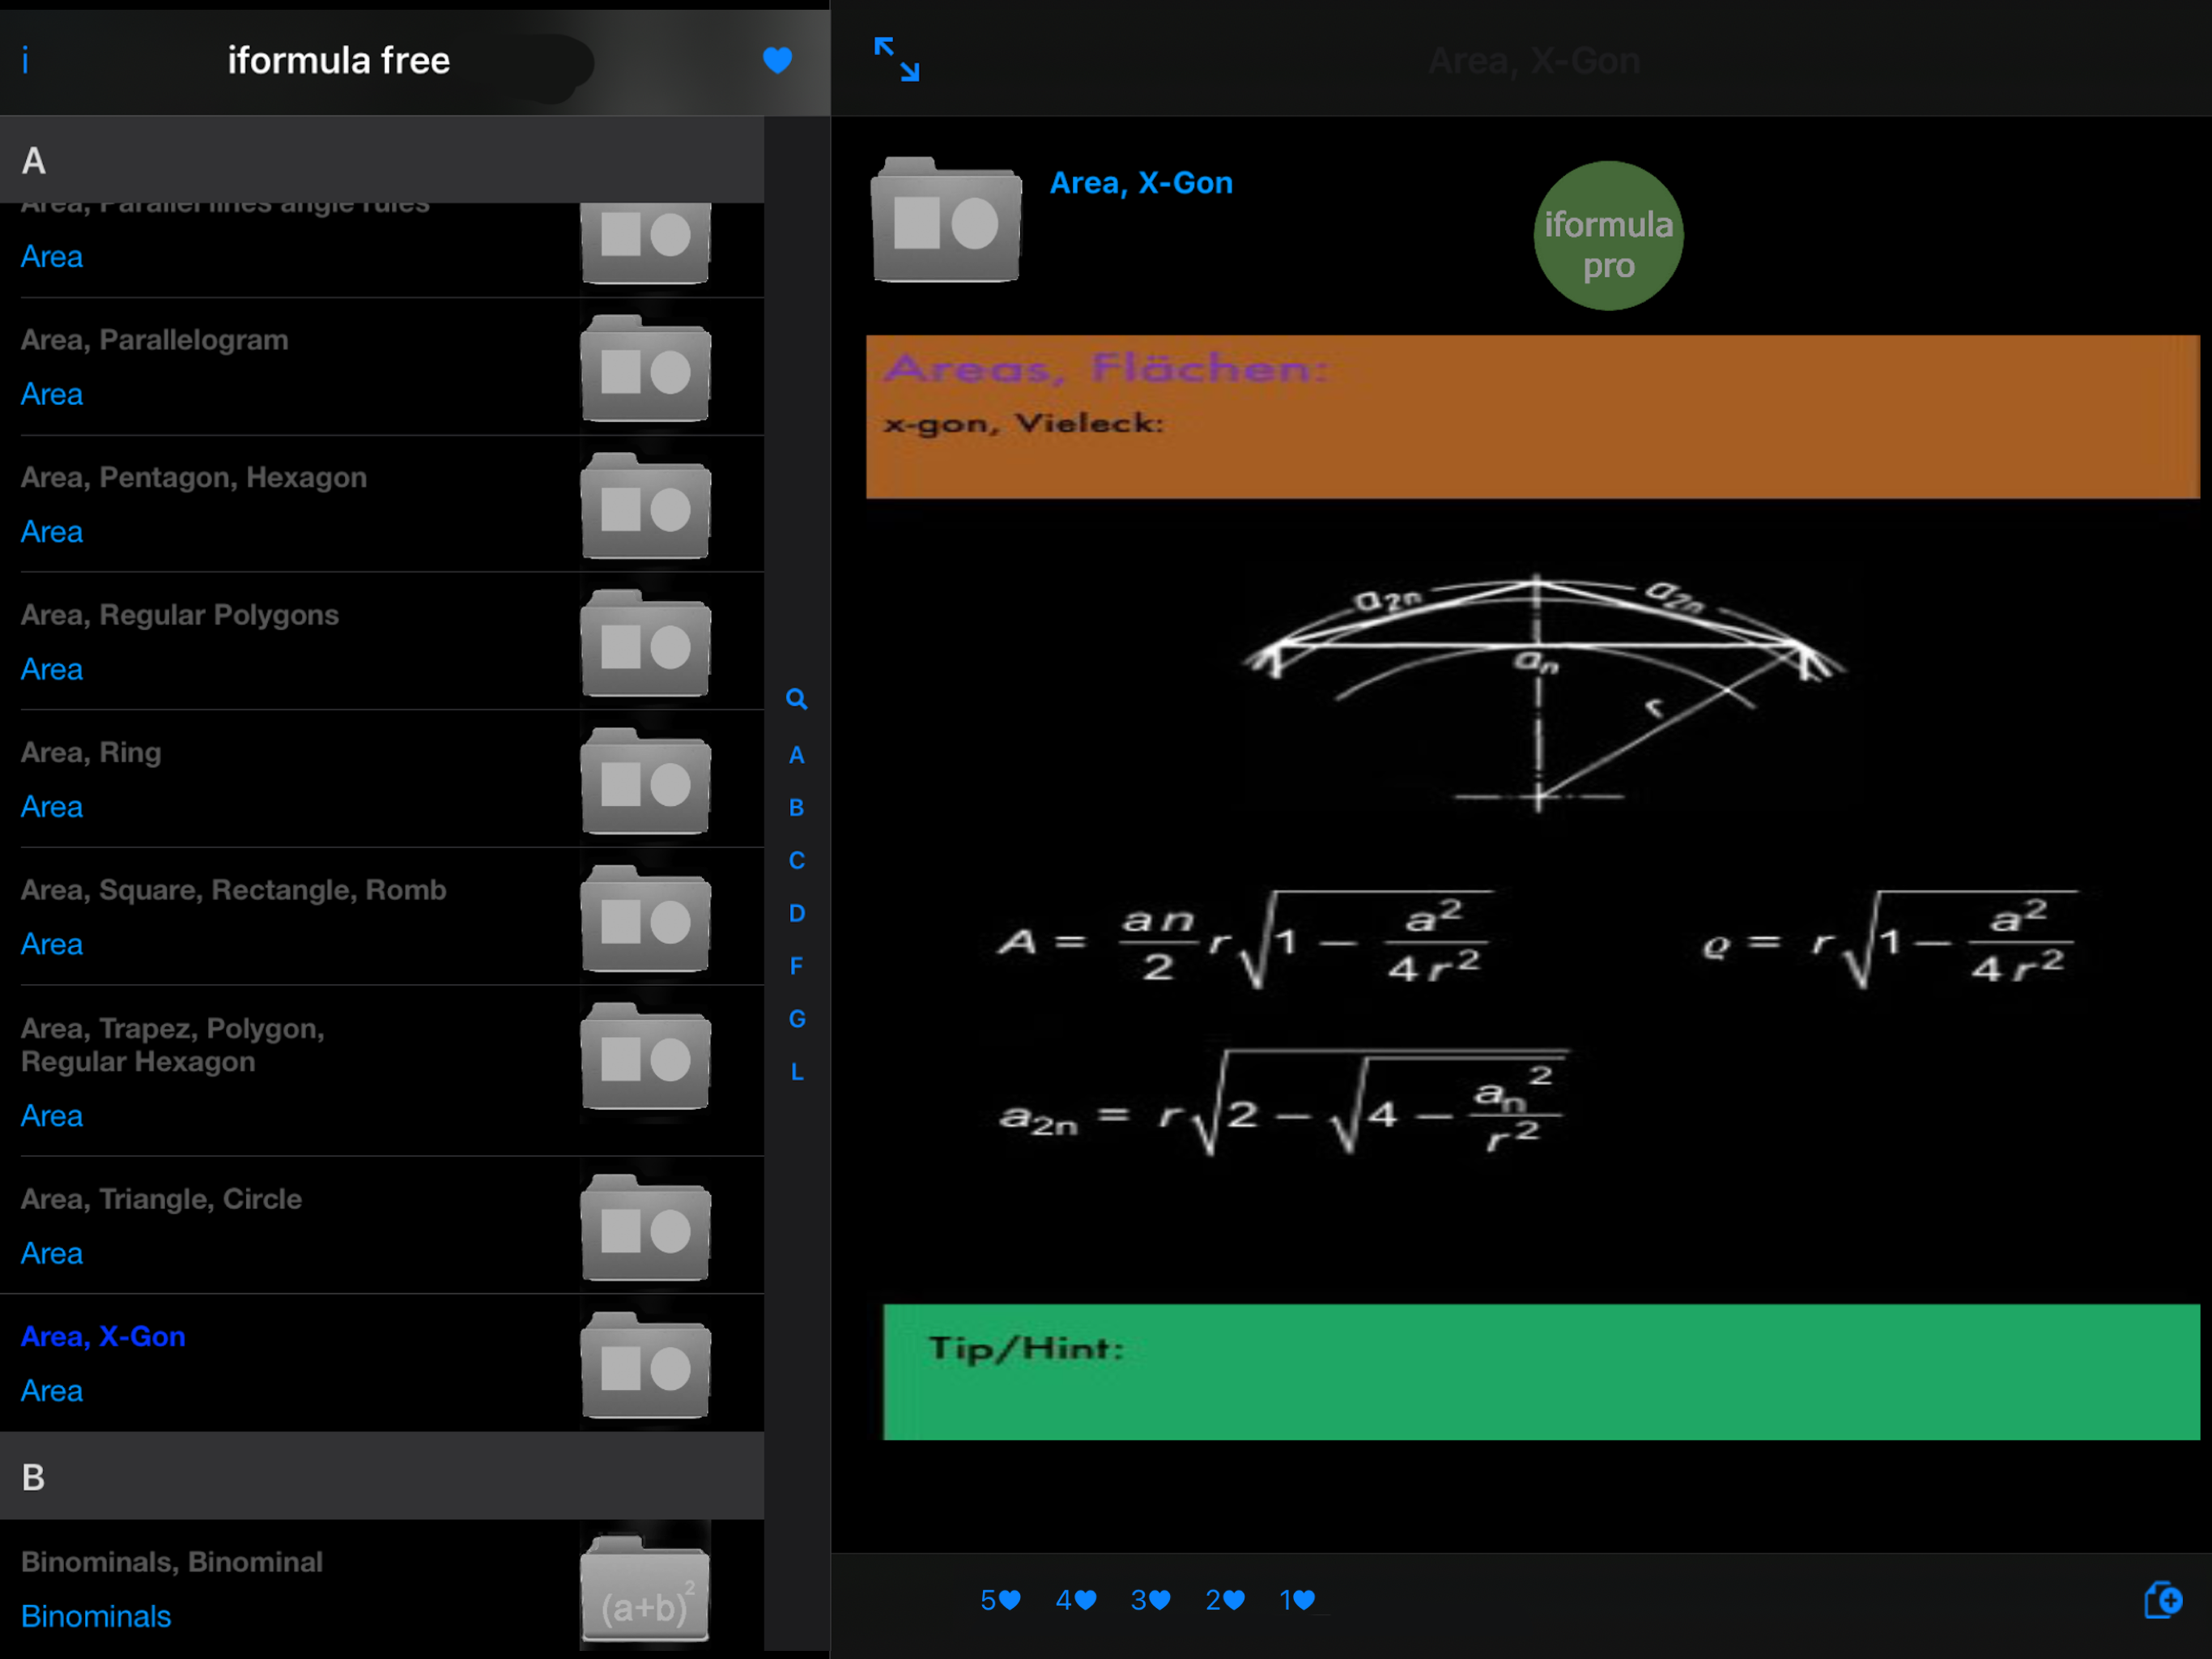Jump to index letter L
The height and width of the screenshot is (1659, 2212).
click(796, 1072)
